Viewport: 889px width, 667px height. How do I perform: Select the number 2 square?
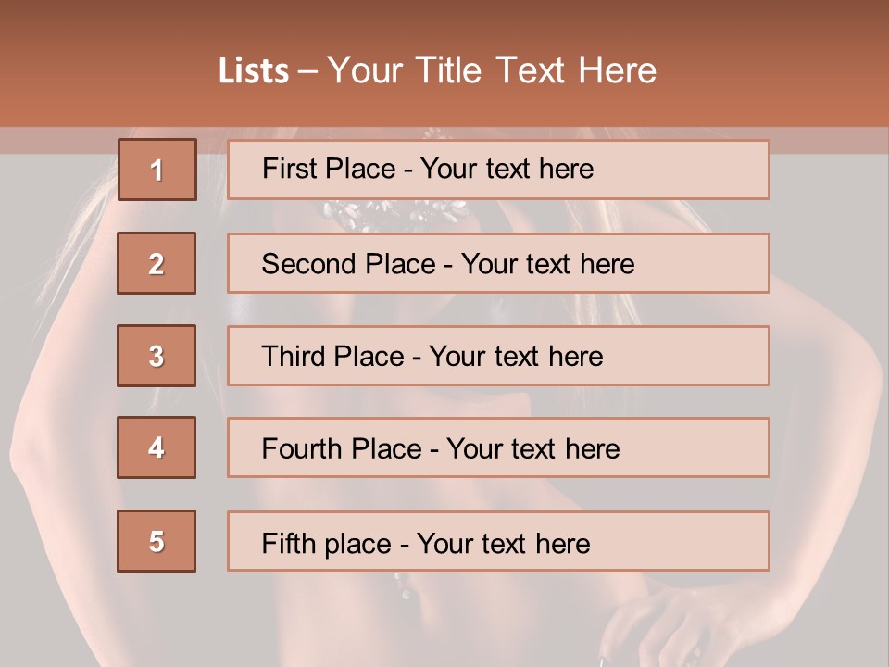point(157,263)
